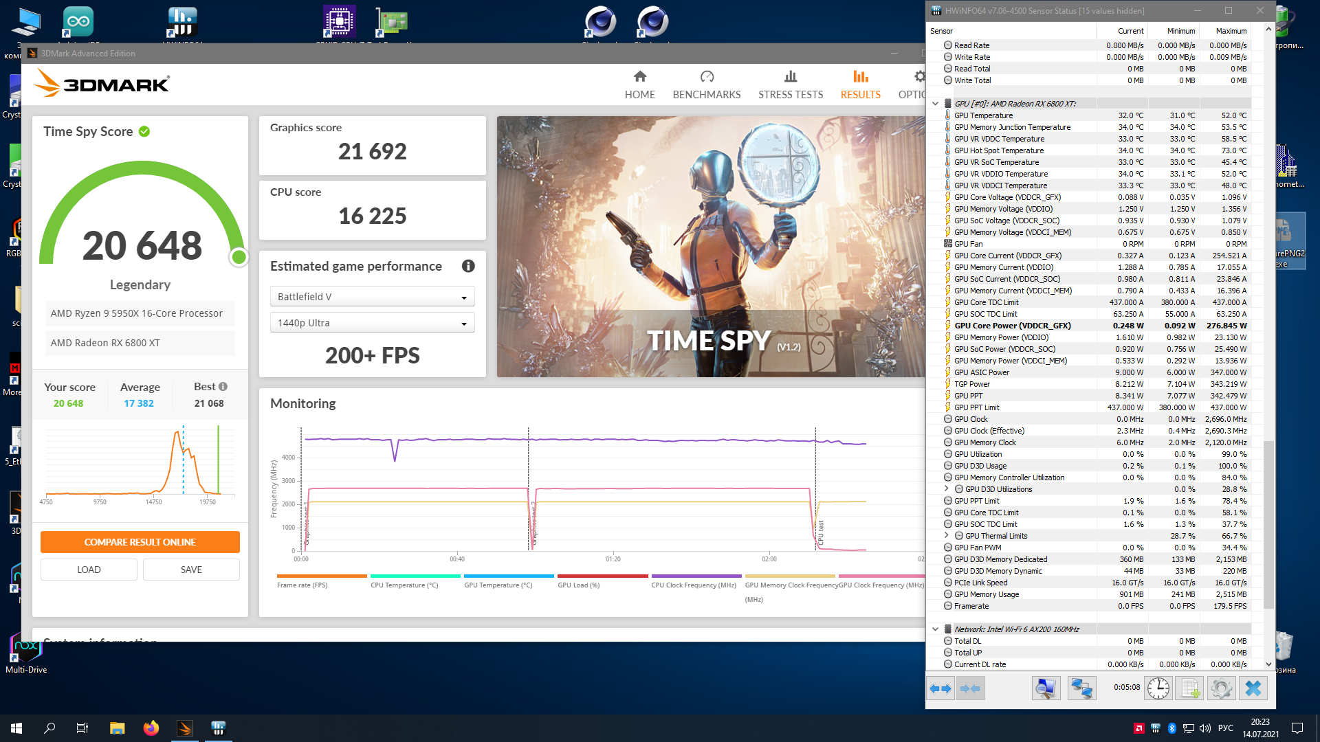Viewport: 1320px width, 742px height.
Task: Click Compare Result Online button
Action: click(140, 542)
